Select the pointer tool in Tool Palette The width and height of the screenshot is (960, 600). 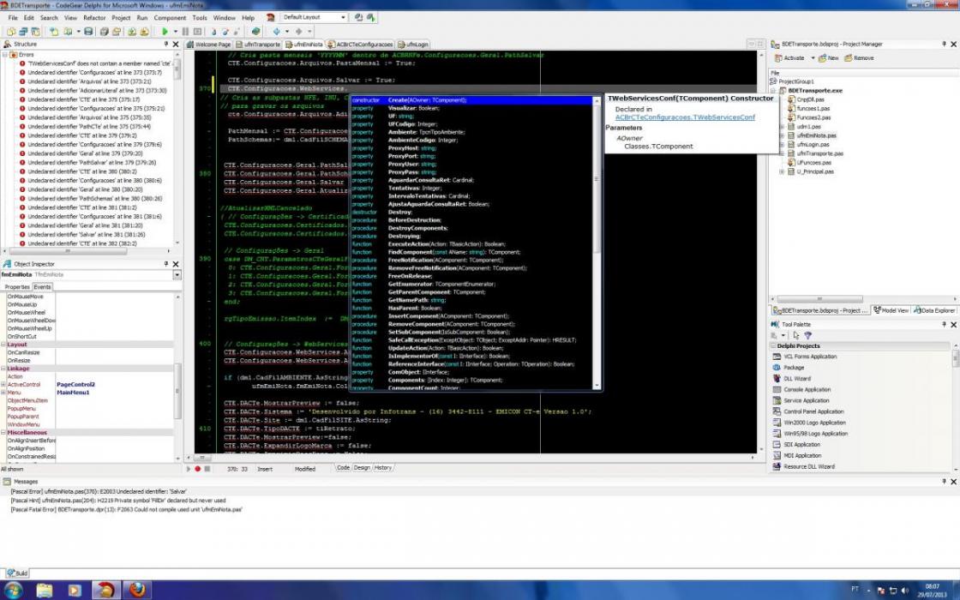(x=796, y=335)
